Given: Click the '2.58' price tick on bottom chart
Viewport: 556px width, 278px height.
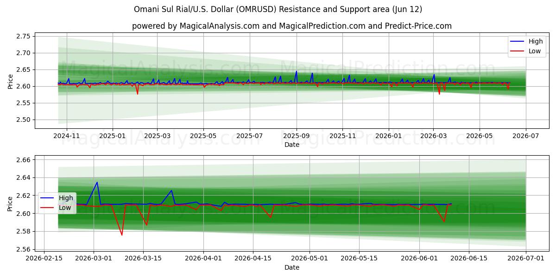Looking at the screenshot, I should tap(24, 231).
